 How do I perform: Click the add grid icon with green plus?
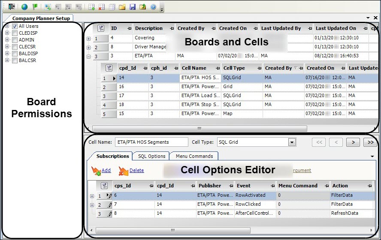pyautogui.click(x=91, y=7)
